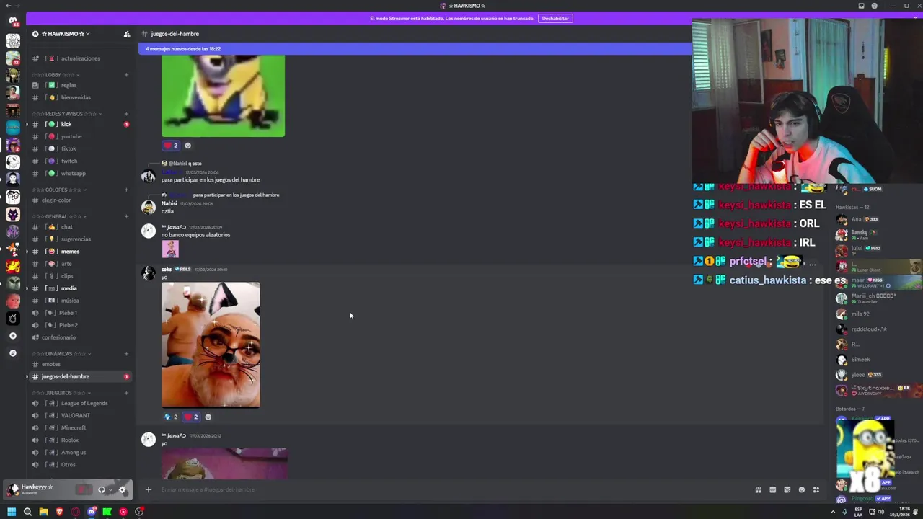The image size is (923, 519).
Task: Open Brave browser from the taskbar
Action: (x=59, y=512)
